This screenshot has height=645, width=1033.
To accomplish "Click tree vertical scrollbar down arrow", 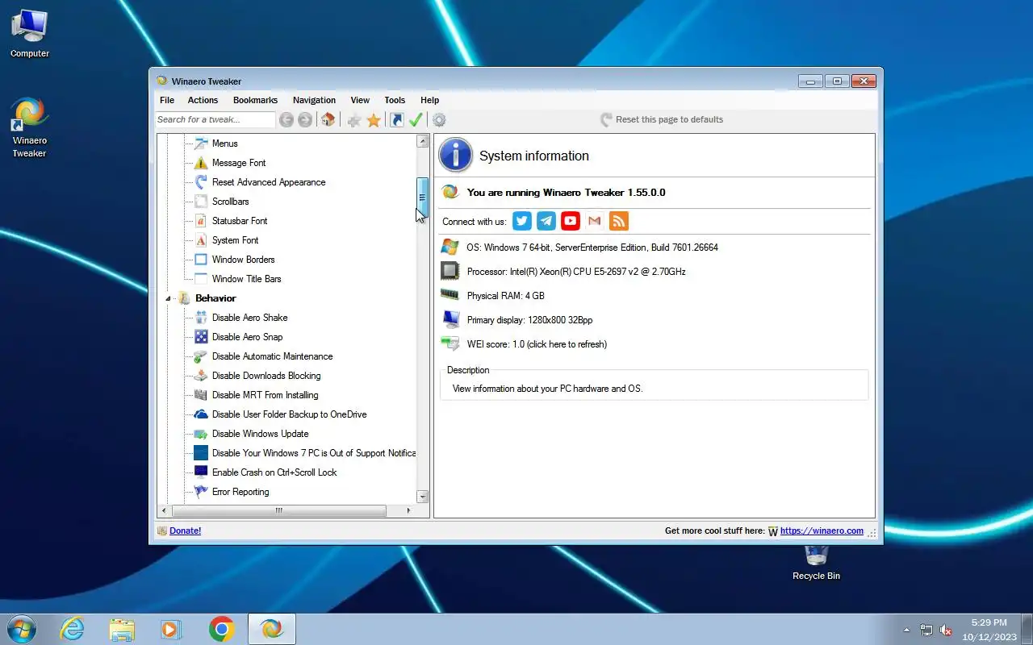I will 422,497.
